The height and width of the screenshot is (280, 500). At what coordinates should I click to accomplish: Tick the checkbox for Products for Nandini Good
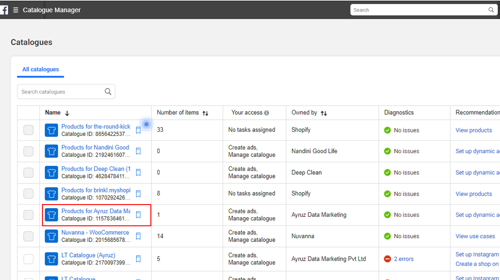pos(28,151)
